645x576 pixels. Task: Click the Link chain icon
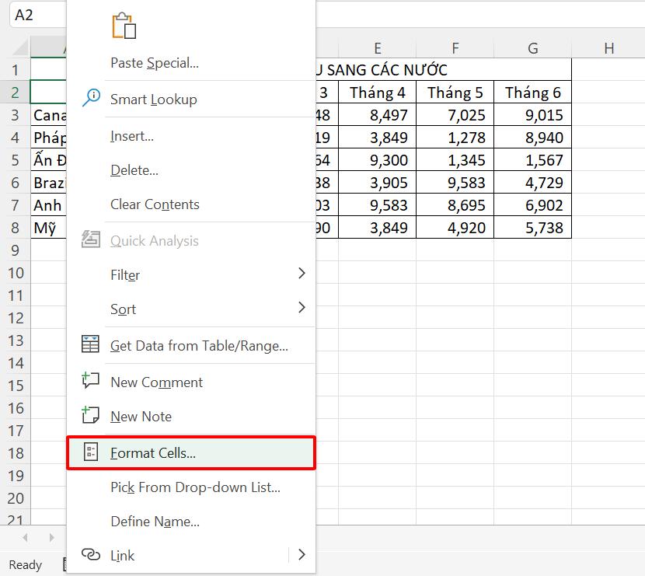(x=90, y=555)
